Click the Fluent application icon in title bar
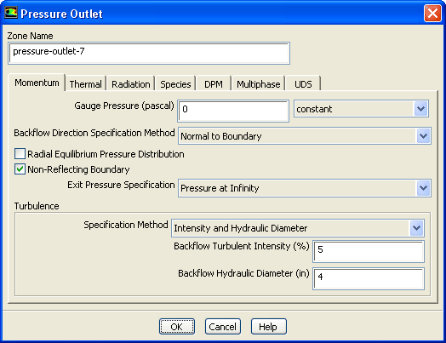446x343 pixels. pos(11,13)
